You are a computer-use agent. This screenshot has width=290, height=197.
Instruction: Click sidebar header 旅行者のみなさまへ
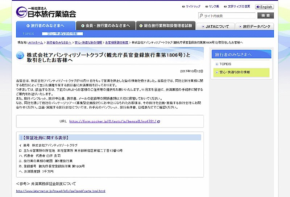pos(241,54)
